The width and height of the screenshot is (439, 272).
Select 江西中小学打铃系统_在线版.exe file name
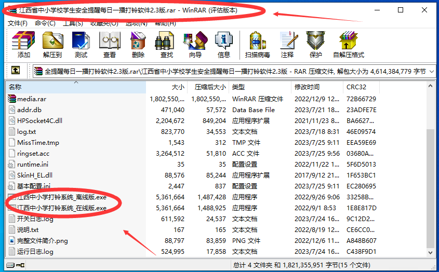click(62, 208)
